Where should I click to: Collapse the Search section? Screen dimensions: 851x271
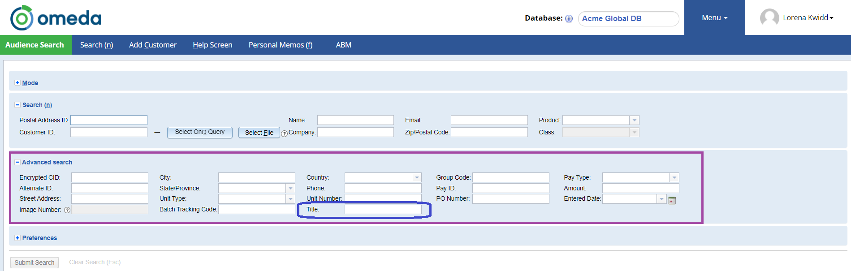pyautogui.click(x=17, y=105)
